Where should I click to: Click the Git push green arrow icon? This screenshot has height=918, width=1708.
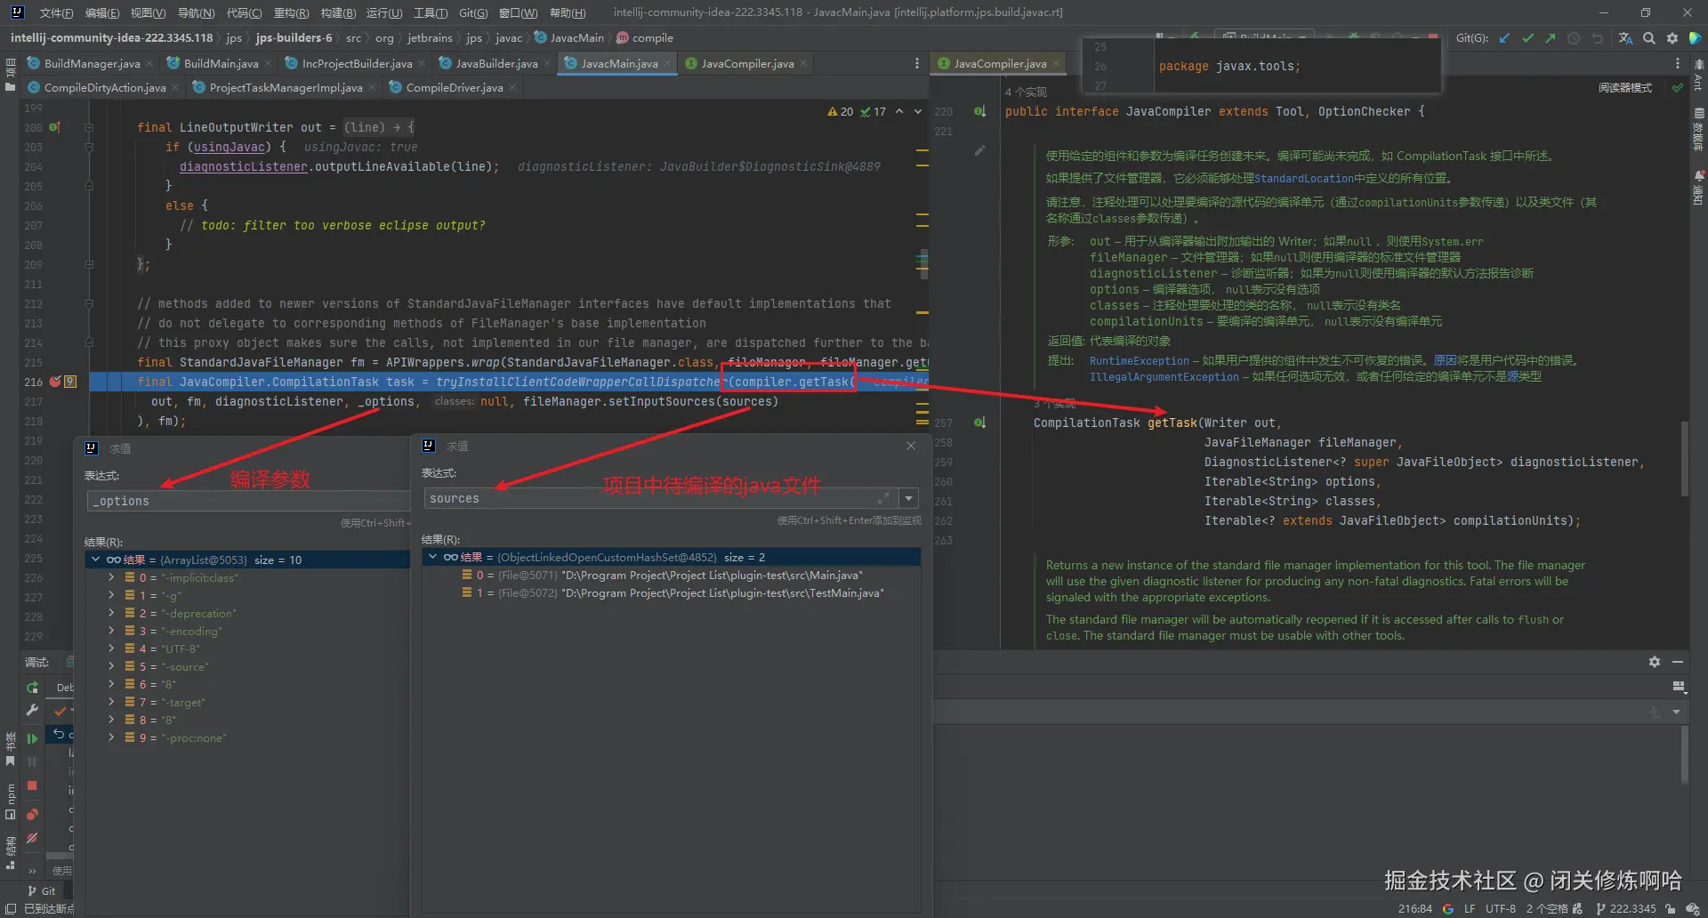pos(1551,38)
